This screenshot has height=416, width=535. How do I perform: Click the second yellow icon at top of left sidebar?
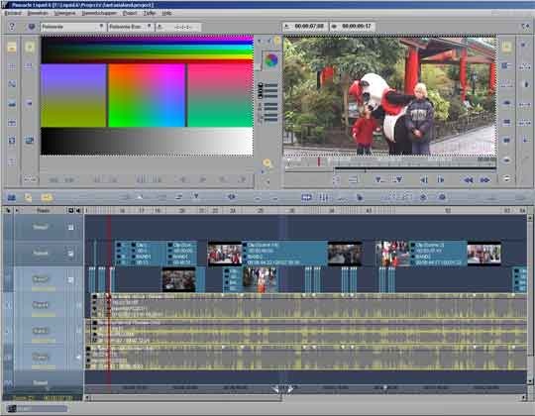tap(30, 48)
